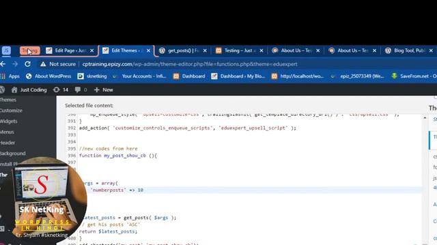This screenshot has height=245, width=437.
Task: Open Header in the sidebar
Action: pyautogui.click(x=8, y=143)
